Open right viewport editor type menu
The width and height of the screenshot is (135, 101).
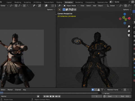60,6
